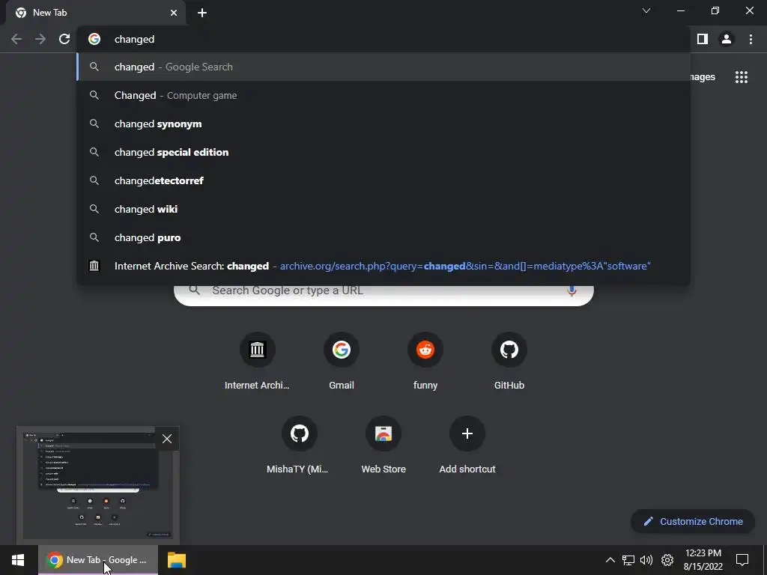Open File Explorer from taskbar
767x575 pixels.
click(x=177, y=560)
